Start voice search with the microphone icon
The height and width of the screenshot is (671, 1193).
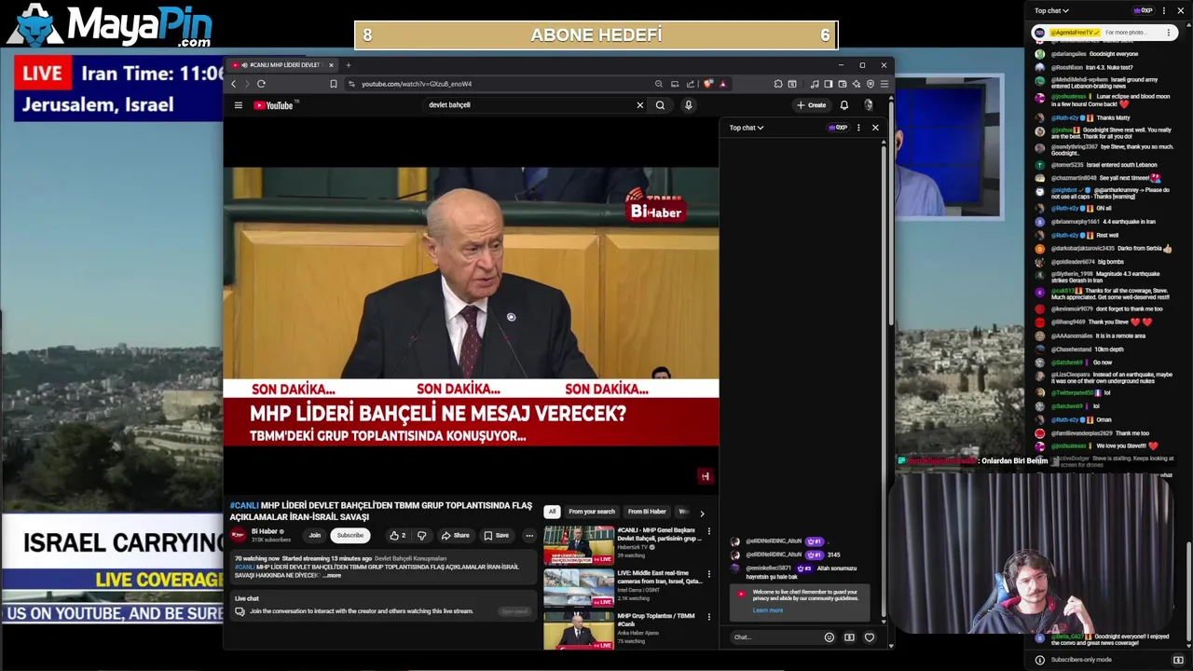pos(688,105)
